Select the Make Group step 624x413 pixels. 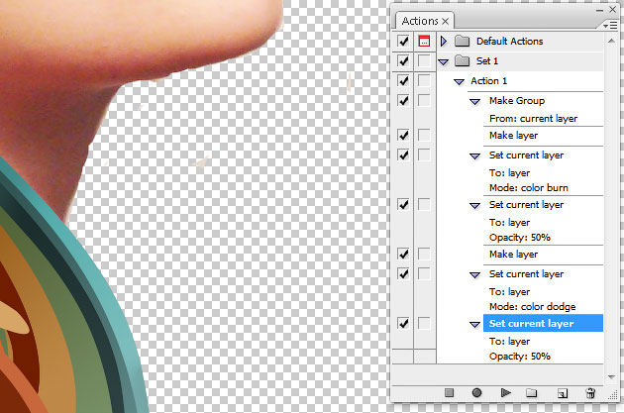[x=543, y=101]
